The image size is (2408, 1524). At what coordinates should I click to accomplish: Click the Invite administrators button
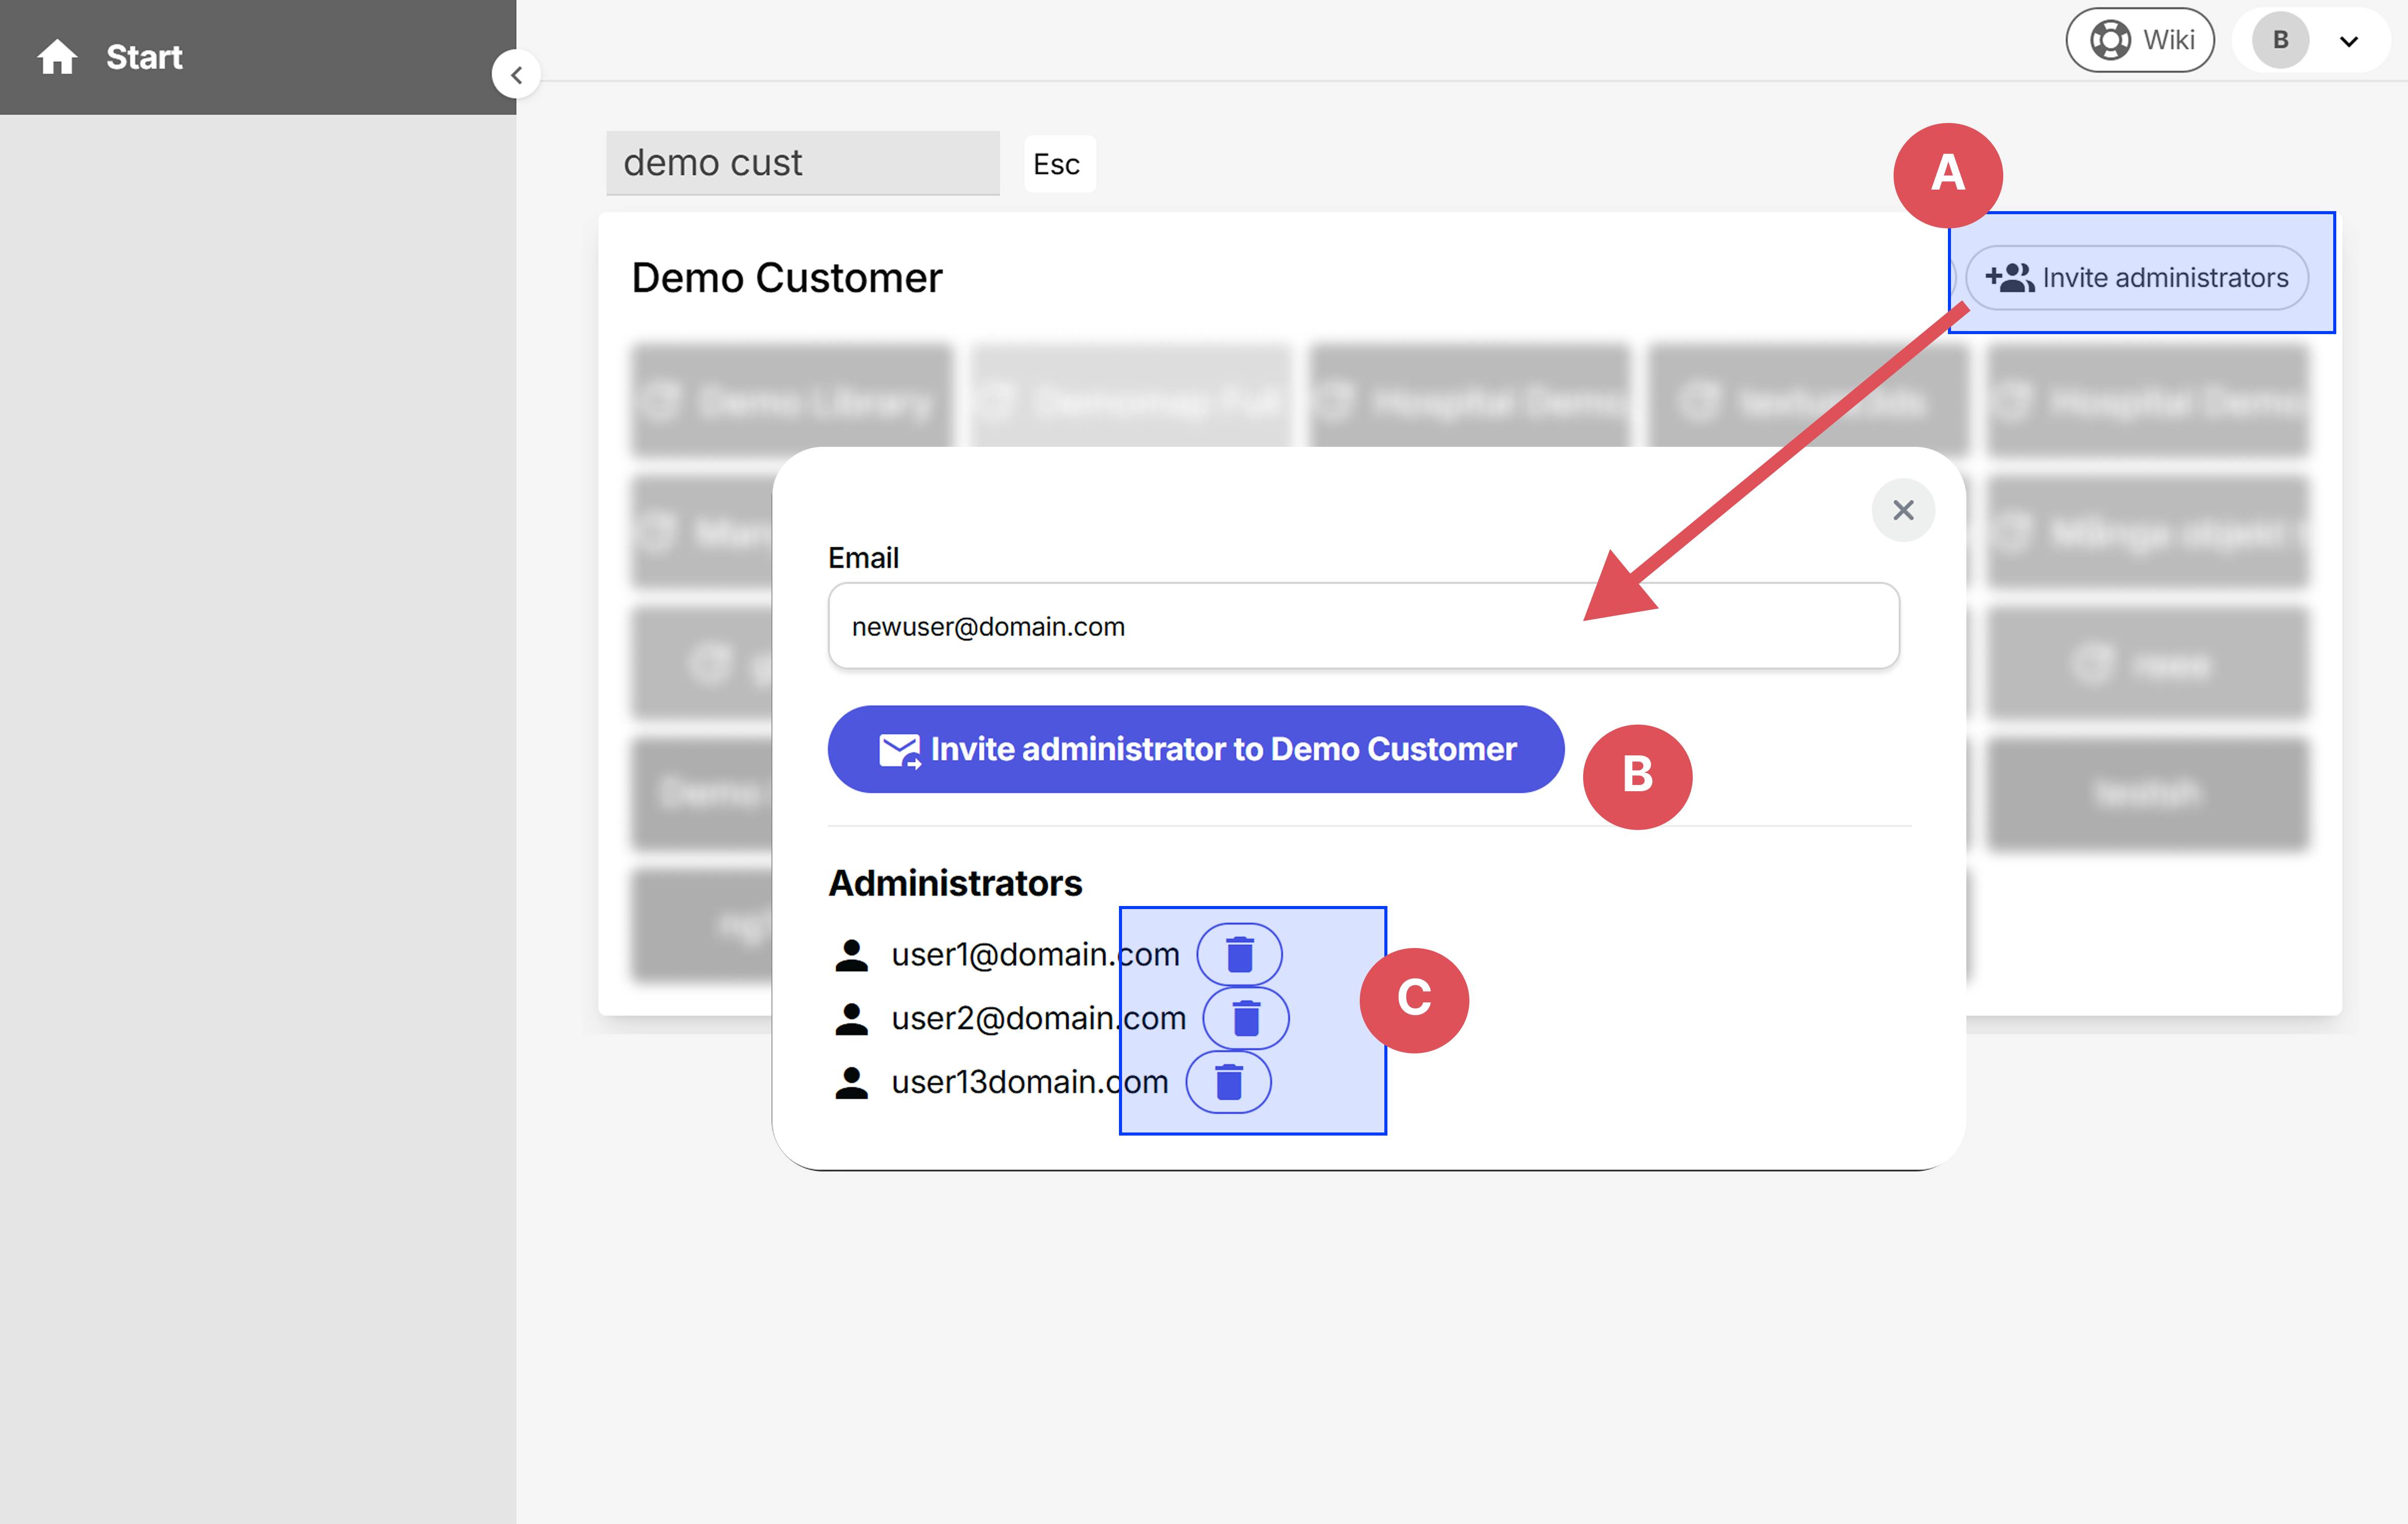coord(2137,278)
